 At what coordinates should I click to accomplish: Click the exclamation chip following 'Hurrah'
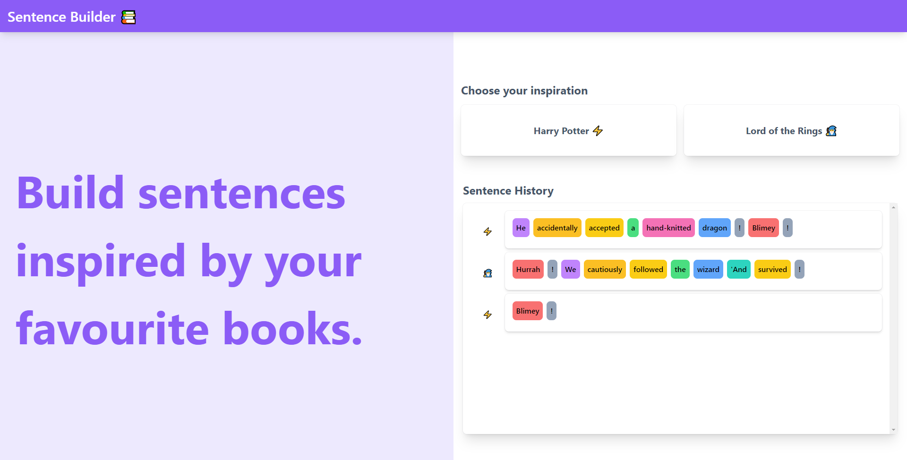point(553,269)
